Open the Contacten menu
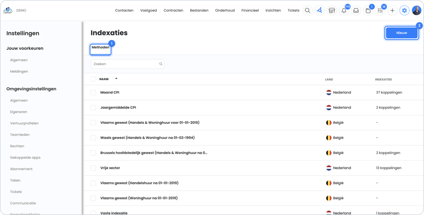The image size is (424, 215). [124, 11]
